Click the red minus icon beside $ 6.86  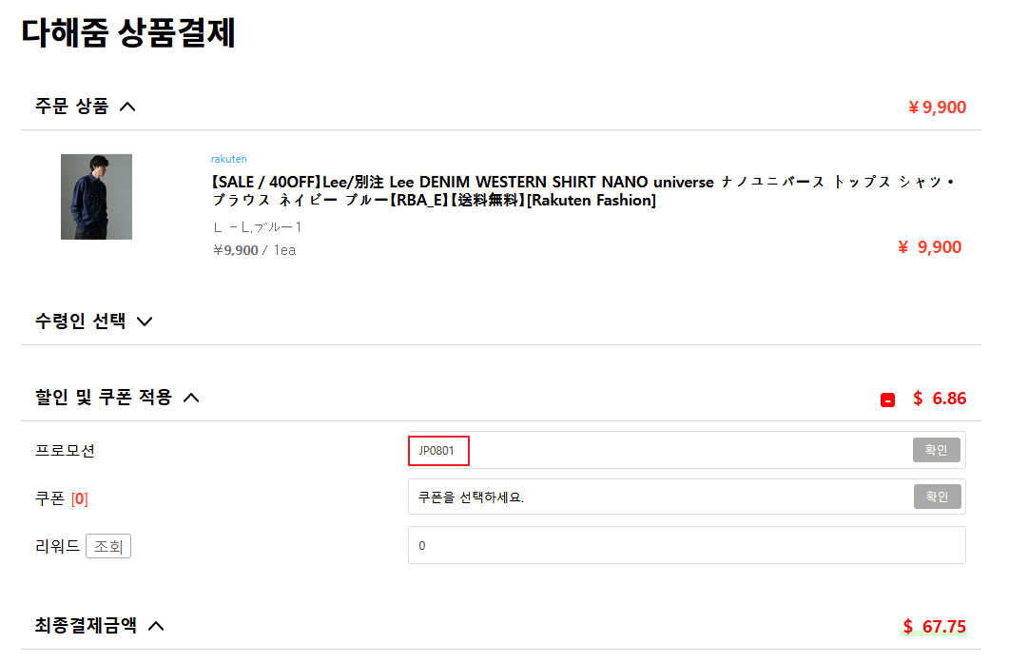887,400
